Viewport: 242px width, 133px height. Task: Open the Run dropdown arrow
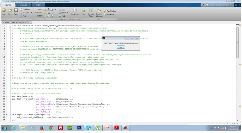click(84, 16)
